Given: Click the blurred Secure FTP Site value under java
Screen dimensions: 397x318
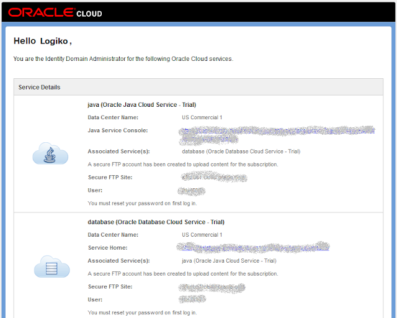Looking at the screenshot, I should pos(214,177).
